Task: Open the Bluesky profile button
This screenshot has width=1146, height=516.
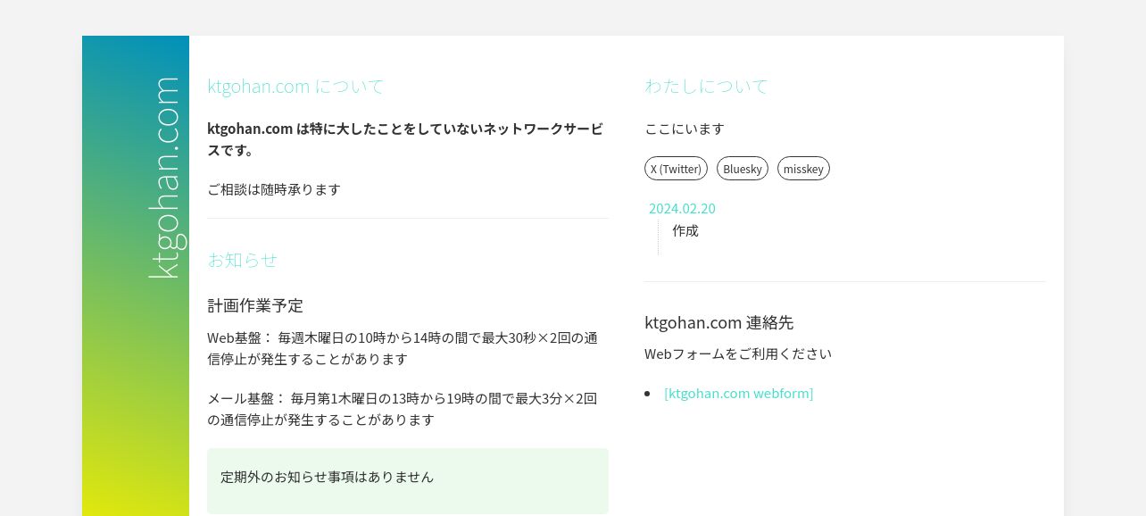Action: (743, 169)
